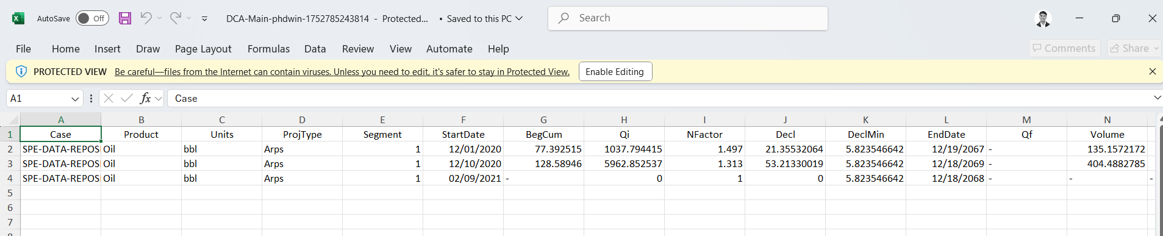Open the Page Layout tab

point(203,49)
